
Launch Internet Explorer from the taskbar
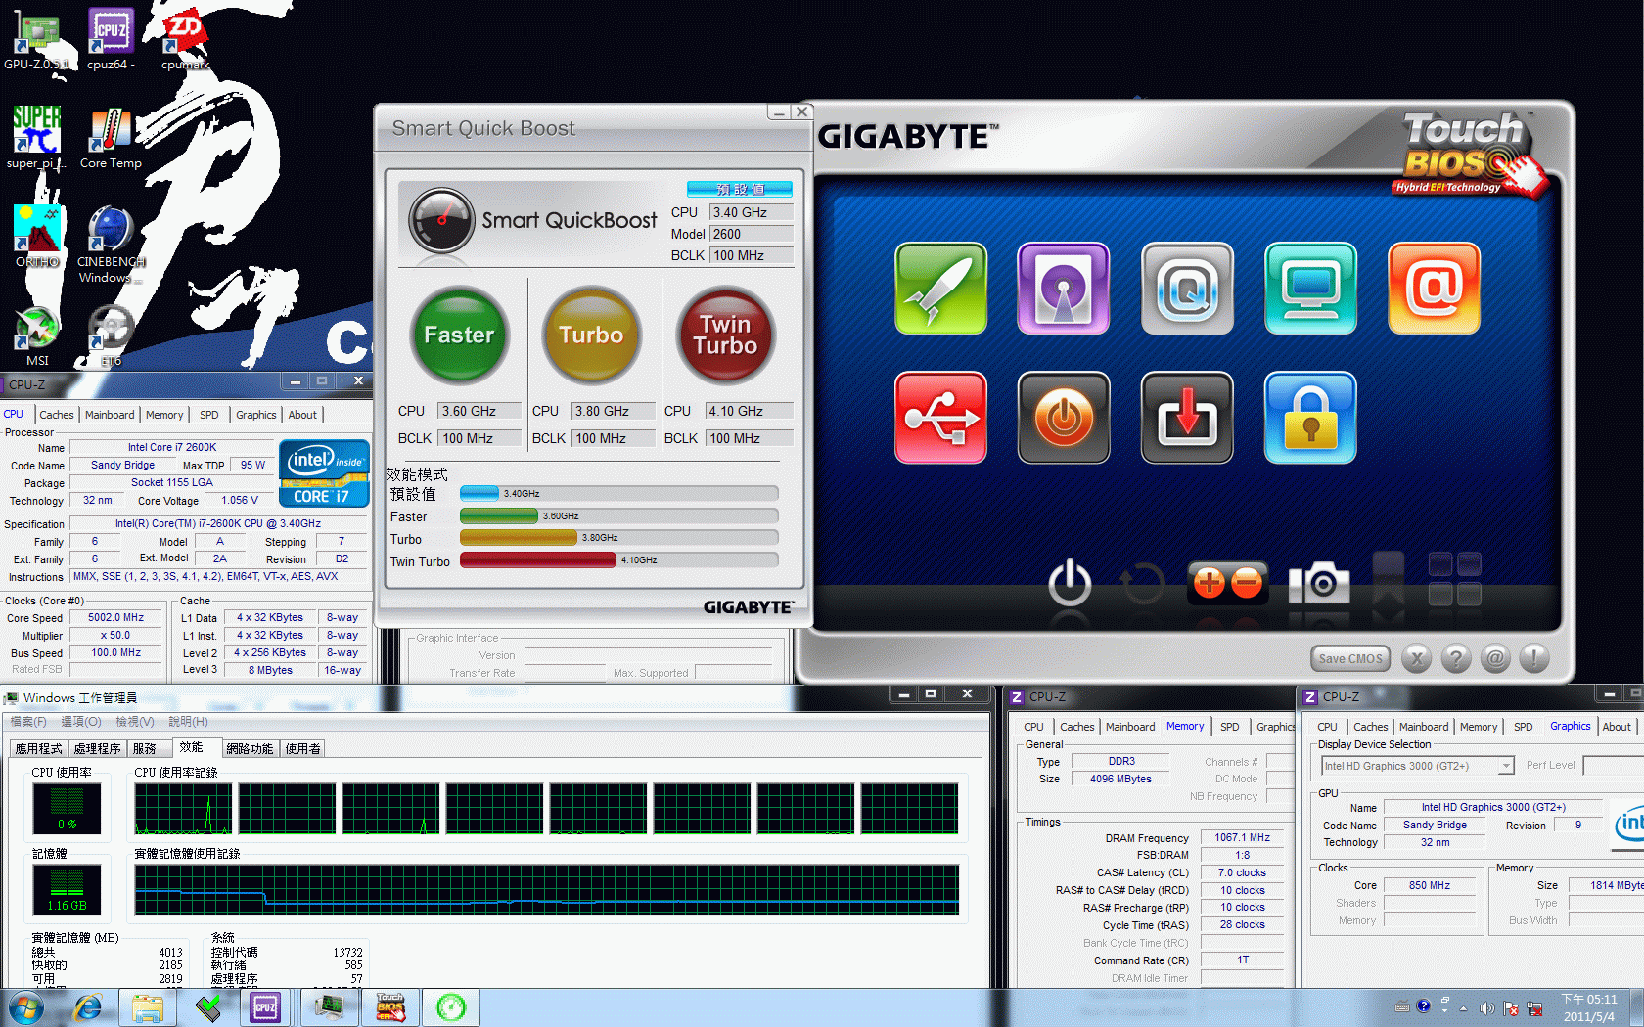pyautogui.click(x=88, y=1007)
